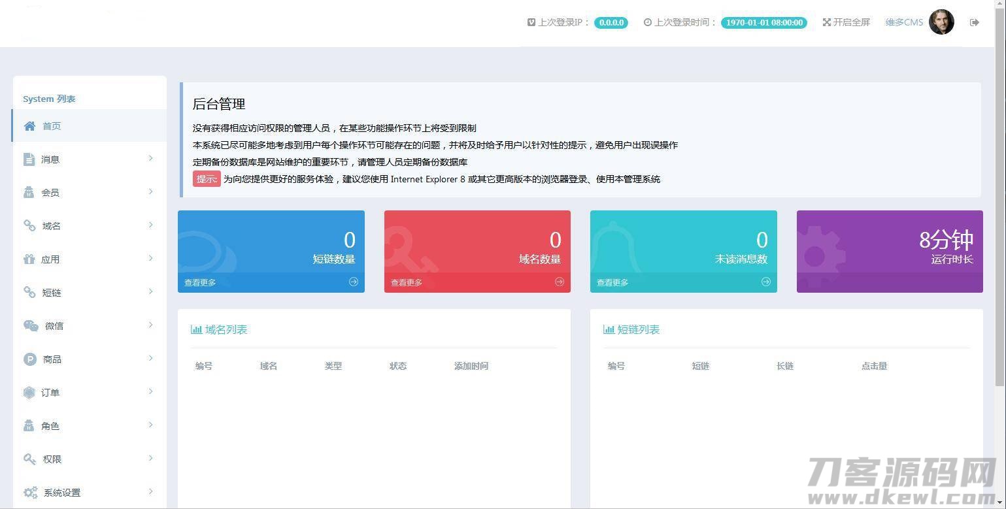Click 查看更多 on the blue 短链数量 card
This screenshot has width=1006, height=509.
199,282
